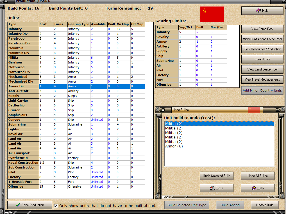Select the Battleship unit row
The width and height of the screenshot is (286, 214).
point(76,105)
